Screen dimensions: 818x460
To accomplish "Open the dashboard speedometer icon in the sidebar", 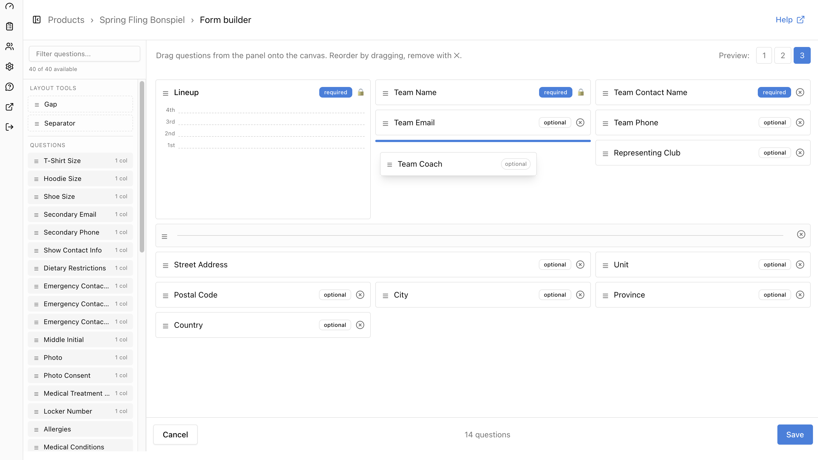I will click(x=9, y=6).
